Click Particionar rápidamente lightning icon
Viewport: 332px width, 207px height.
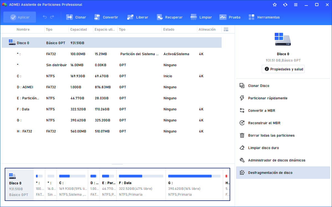pos(242,98)
